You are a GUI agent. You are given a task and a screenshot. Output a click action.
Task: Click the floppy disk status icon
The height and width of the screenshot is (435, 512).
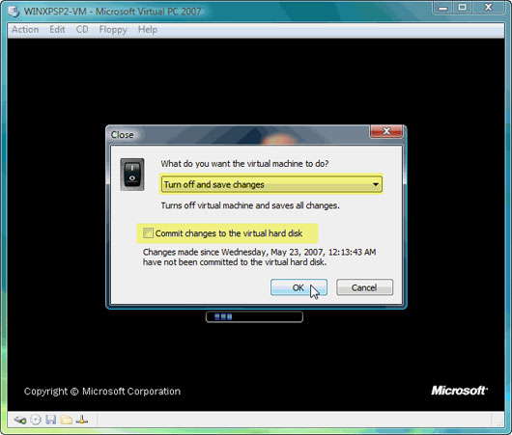pyautogui.click(x=51, y=420)
